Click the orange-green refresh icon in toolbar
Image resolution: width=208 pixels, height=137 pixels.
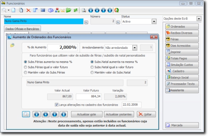(x=116, y=10)
